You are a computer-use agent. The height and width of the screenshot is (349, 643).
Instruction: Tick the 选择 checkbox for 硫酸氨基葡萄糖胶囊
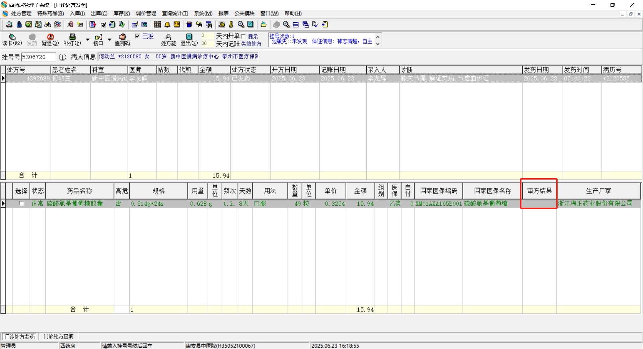21,204
